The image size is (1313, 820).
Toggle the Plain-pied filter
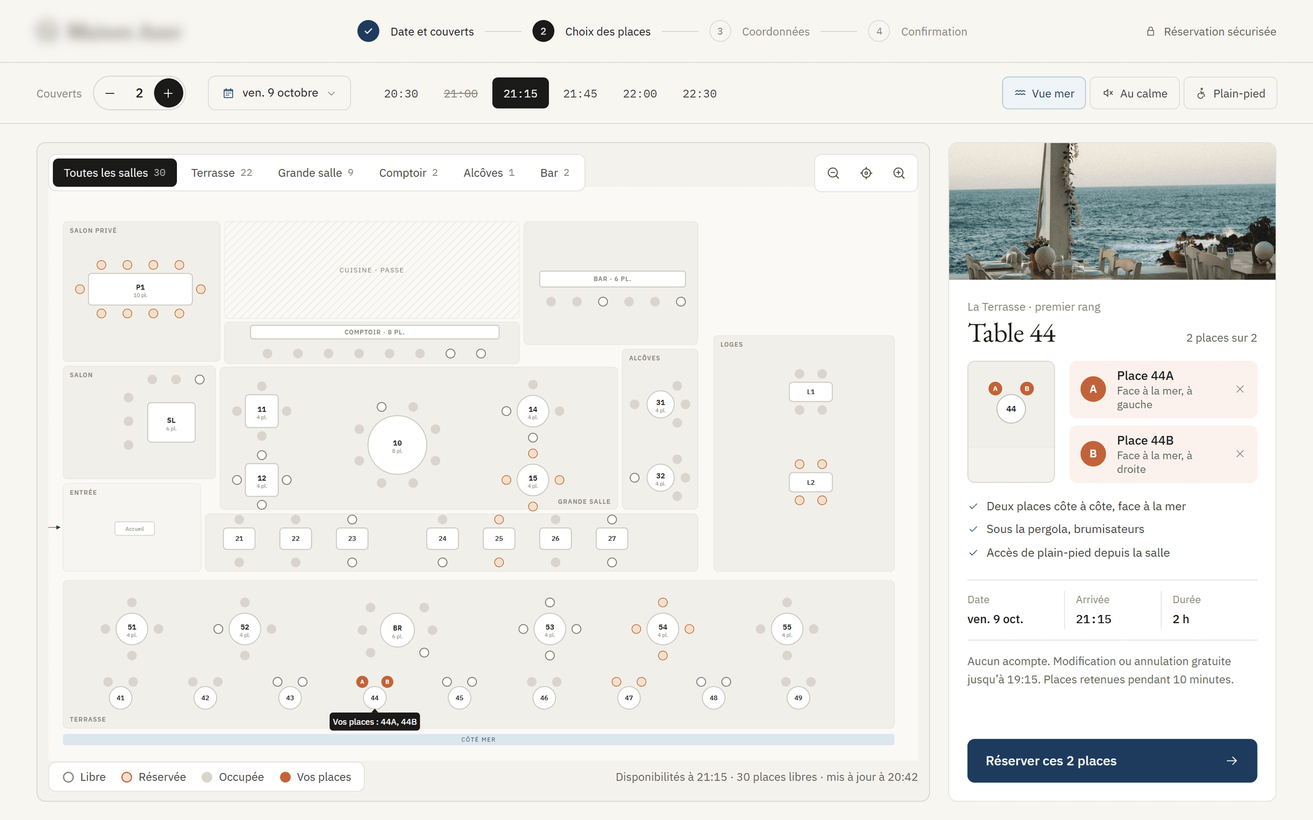pyautogui.click(x=1230, y=93)
